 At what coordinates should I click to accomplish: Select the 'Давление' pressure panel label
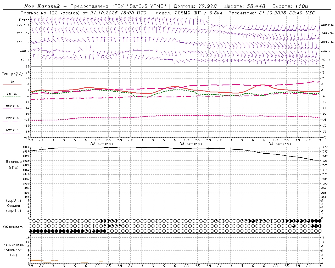tap(14, 162)
